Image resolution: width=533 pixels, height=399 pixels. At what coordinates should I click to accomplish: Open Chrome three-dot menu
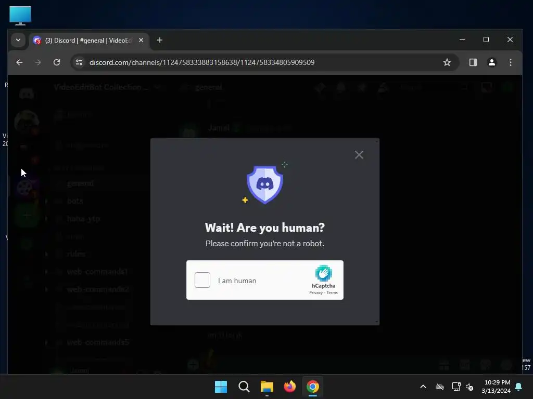510,62
